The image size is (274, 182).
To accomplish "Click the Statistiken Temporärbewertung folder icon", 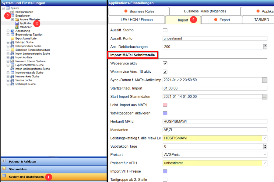I will [x=12, y=50].
